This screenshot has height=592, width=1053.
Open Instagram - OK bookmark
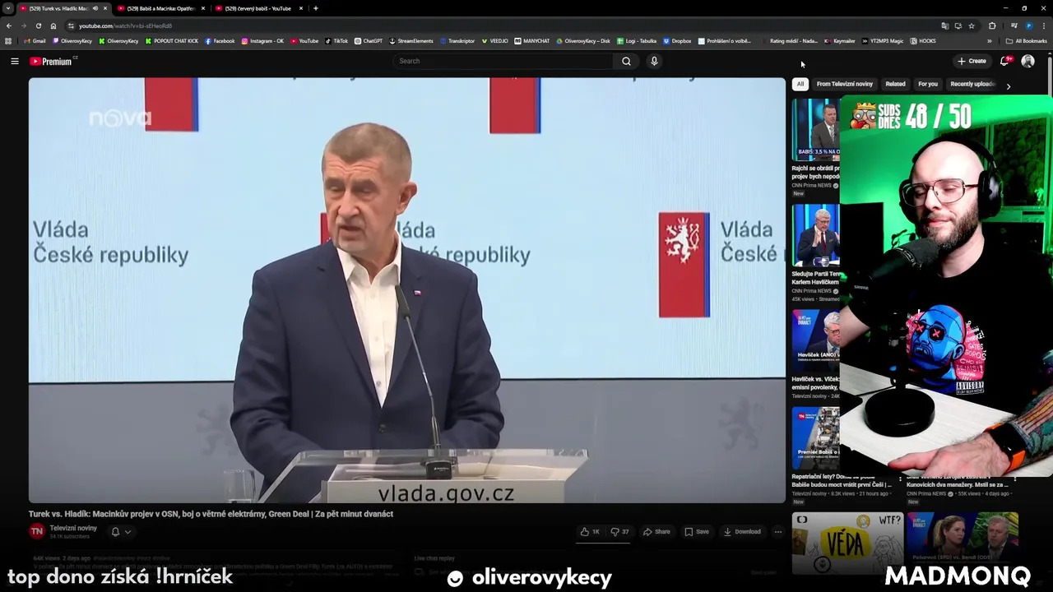262,40
